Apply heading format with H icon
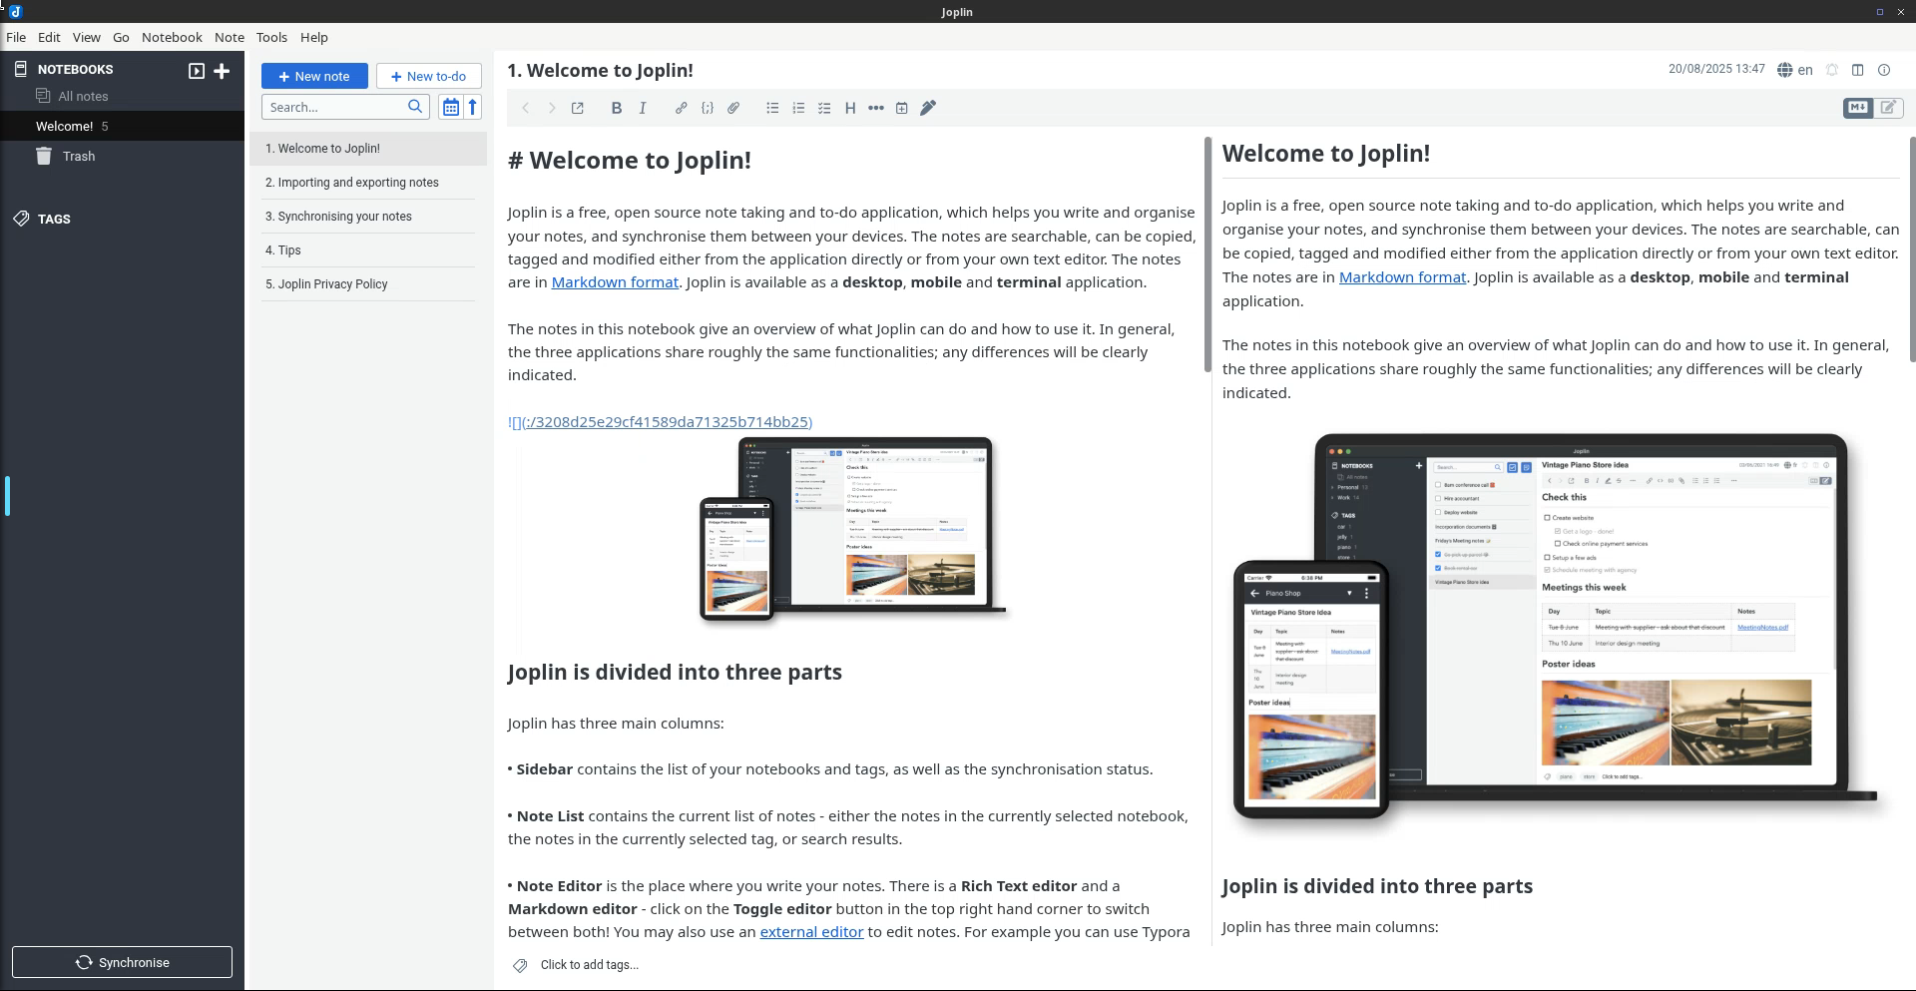Image resolution: width=1916 pixels, height=991 pixels. 850,108
